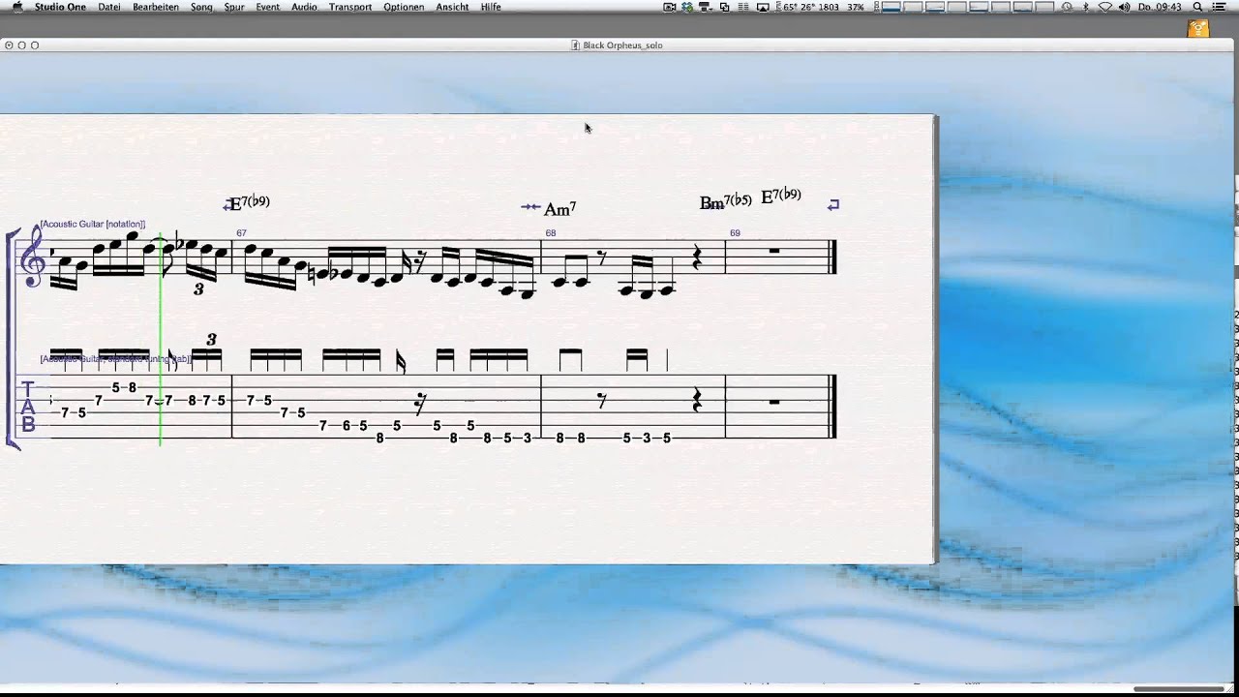The height and width of the screenshot is (697, 1239).
Task: Click the triplet number 3 above the tablature beams
Action: point(211,339)
